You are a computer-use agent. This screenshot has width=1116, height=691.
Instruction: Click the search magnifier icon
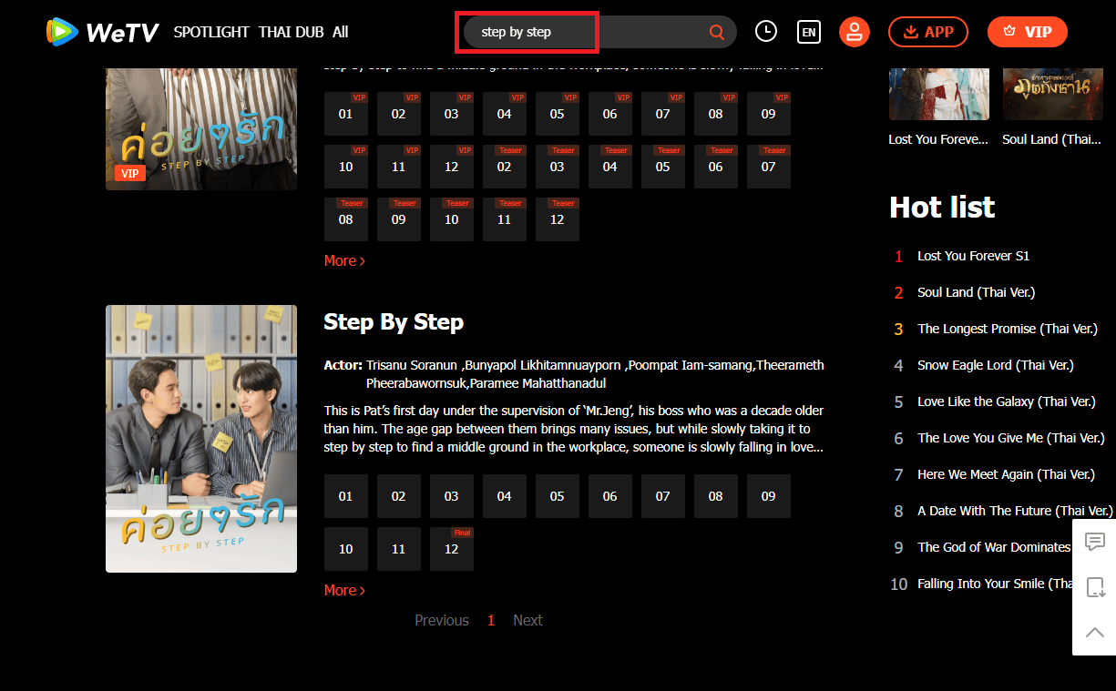[717, 32]
